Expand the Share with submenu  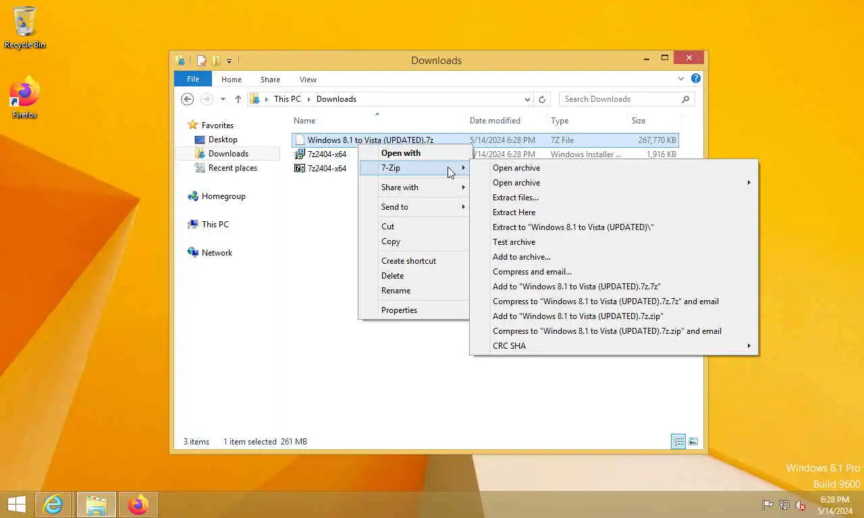click(414, 188)
